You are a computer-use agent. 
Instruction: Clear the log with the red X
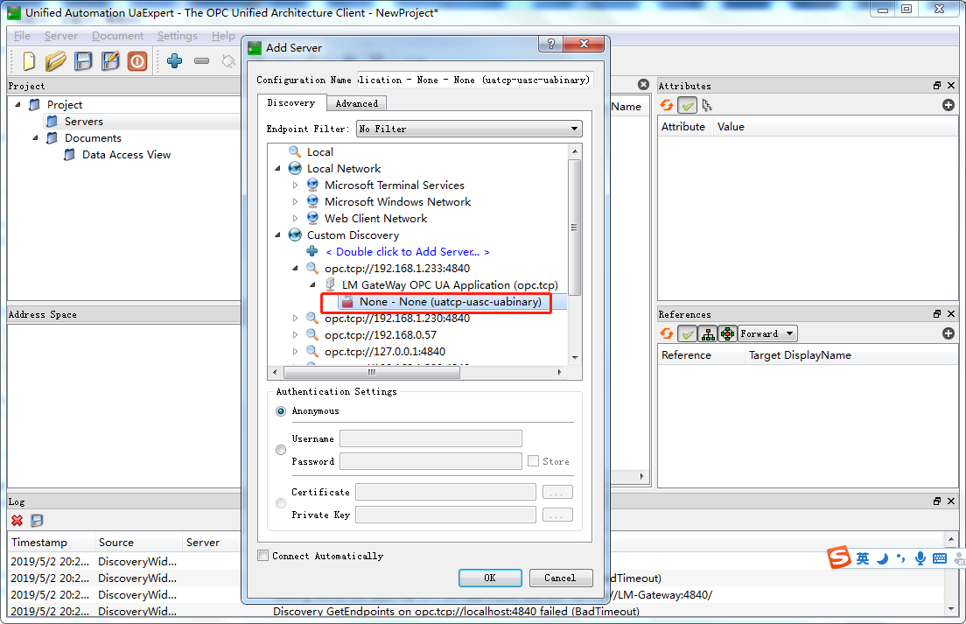coord(17,521)
